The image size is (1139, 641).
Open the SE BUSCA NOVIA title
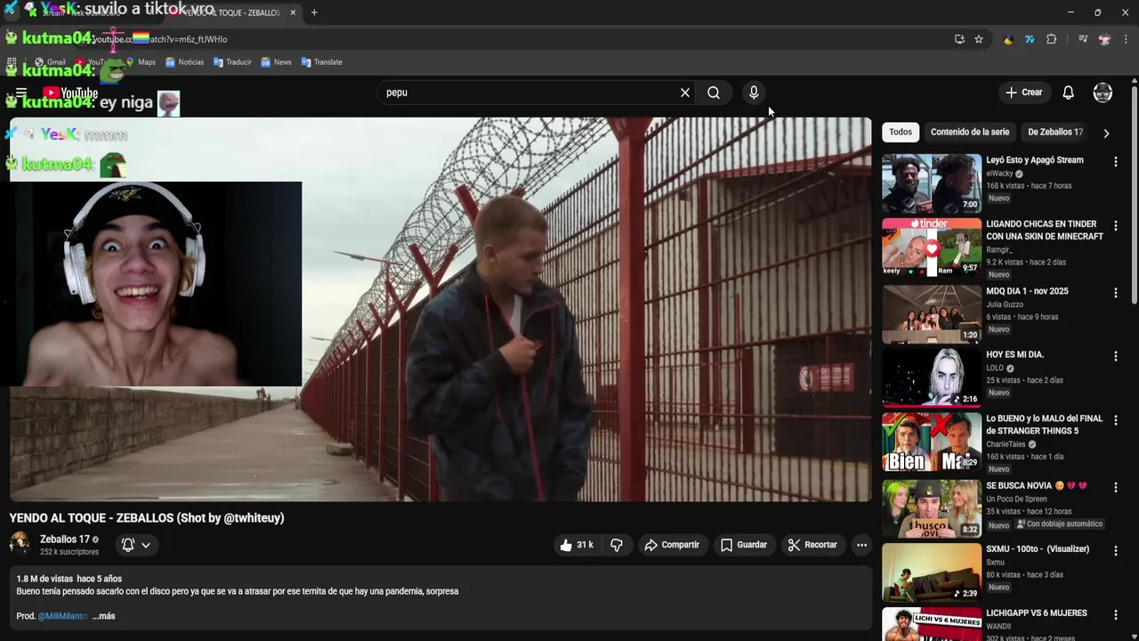[x=1036, y=486]
